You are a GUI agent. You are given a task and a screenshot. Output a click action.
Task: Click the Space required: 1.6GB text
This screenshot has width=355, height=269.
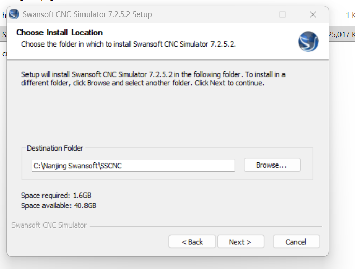pyautogui.click(x=56, y=196)
